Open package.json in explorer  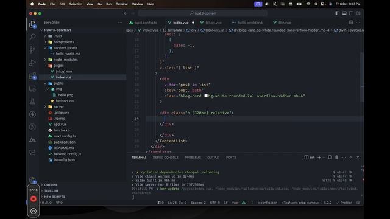pyautogui.click(x=65, y=142)
